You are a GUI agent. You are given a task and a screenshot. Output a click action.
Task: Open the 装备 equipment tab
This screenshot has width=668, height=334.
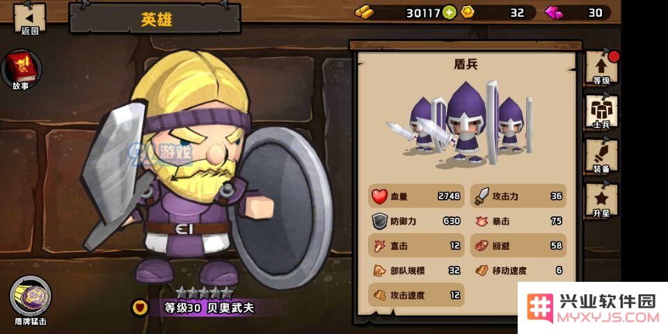(601, 156)
